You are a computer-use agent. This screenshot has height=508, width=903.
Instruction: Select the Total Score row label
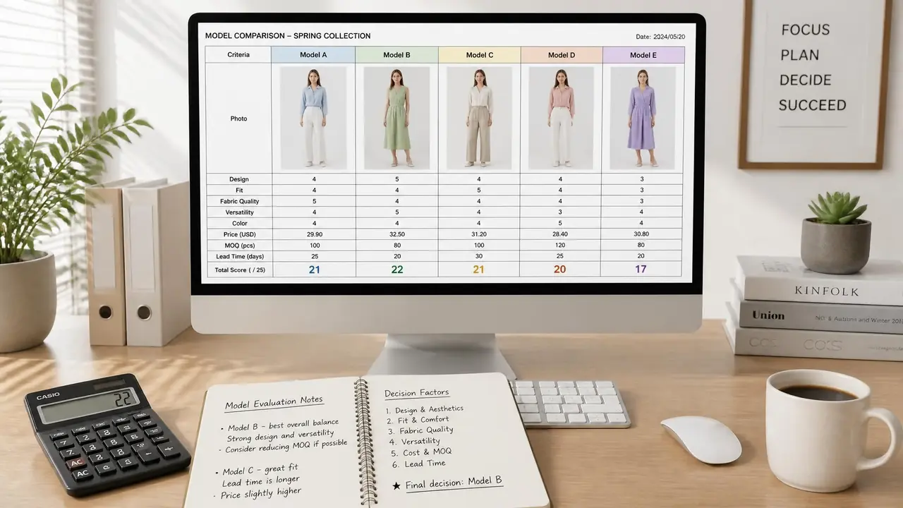click(x=238, y=270)
